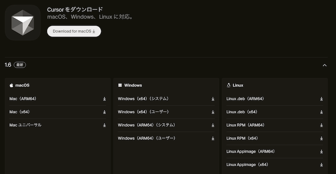Click the Linux AppImage (ARM64) download icon
The height and width of the screenshot is (174, 336).
(x=322, y=152)
